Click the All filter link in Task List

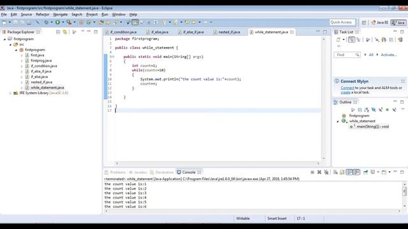pyautogui.click(x=371, y=55)
